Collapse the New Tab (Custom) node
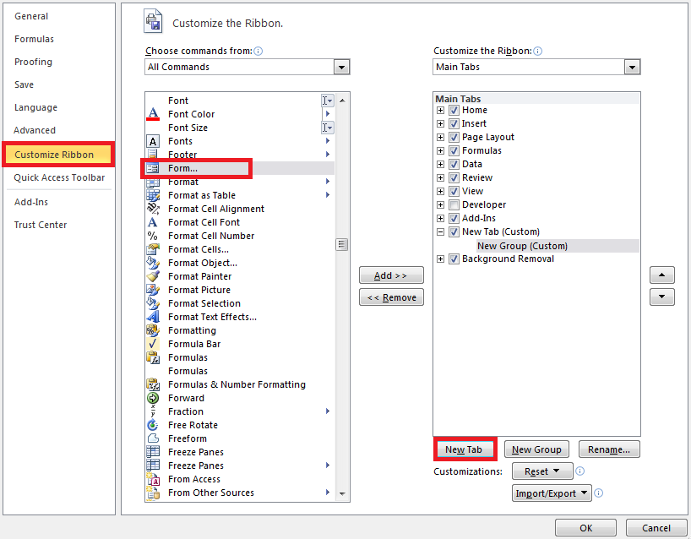 tap(440, 231)
